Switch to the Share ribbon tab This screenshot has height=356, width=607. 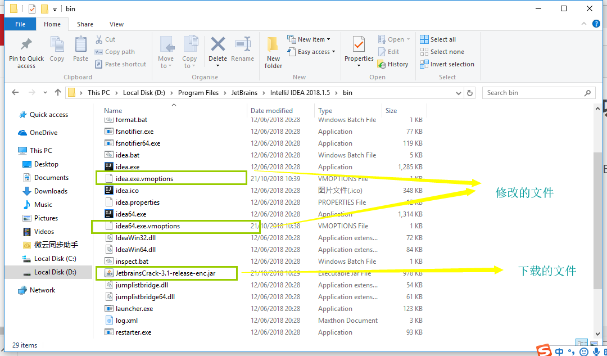click(x=85, y=24)
